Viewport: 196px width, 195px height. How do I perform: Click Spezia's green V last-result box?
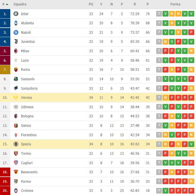point(191,144)
